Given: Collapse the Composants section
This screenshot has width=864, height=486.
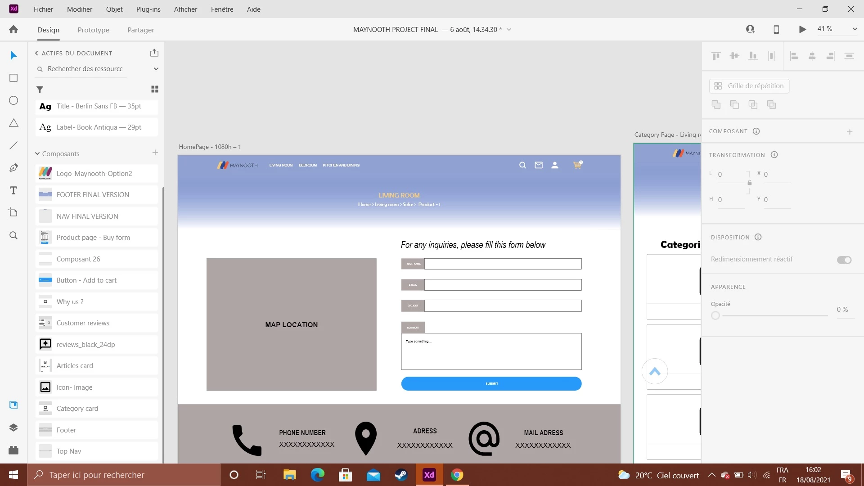Looking at the screenshot, I should pos(37,154).
